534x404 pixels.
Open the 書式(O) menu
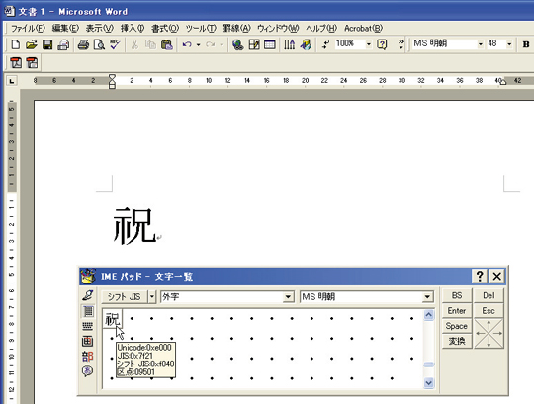(x=165, y=29)
